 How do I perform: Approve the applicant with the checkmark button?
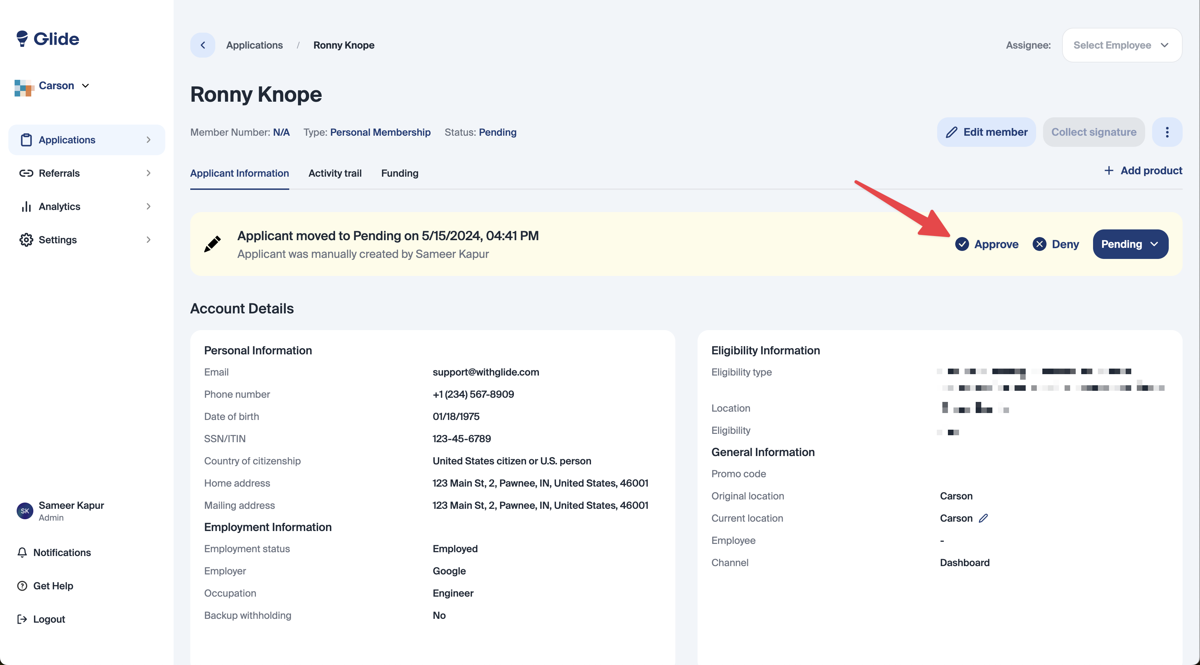987,244
